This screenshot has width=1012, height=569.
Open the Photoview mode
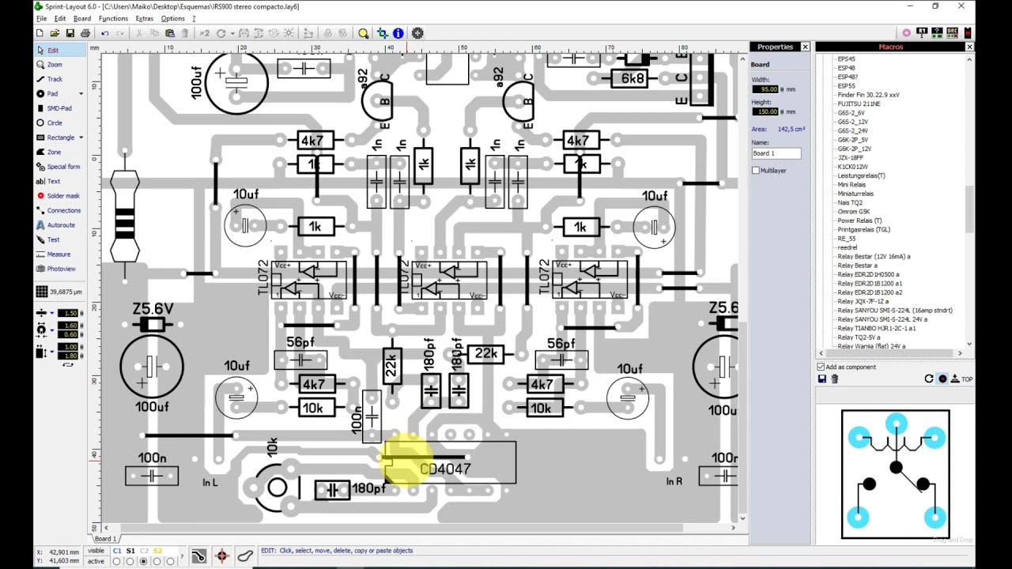click(x=62, y=269)
